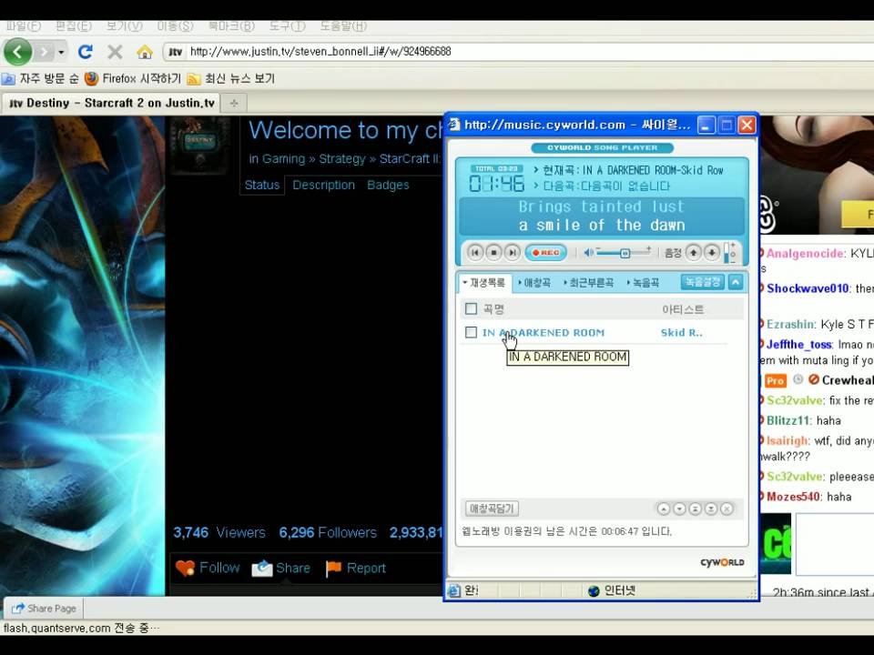
Task: Open the 북마크(B) menu
Action: [230, 26]
